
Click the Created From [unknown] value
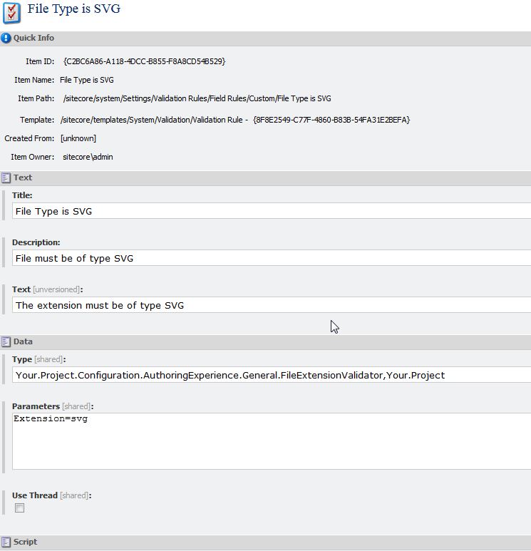[x=78, y=138]
